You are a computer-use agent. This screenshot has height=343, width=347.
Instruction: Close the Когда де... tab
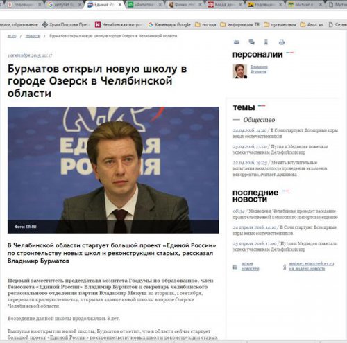click(240, 4)
